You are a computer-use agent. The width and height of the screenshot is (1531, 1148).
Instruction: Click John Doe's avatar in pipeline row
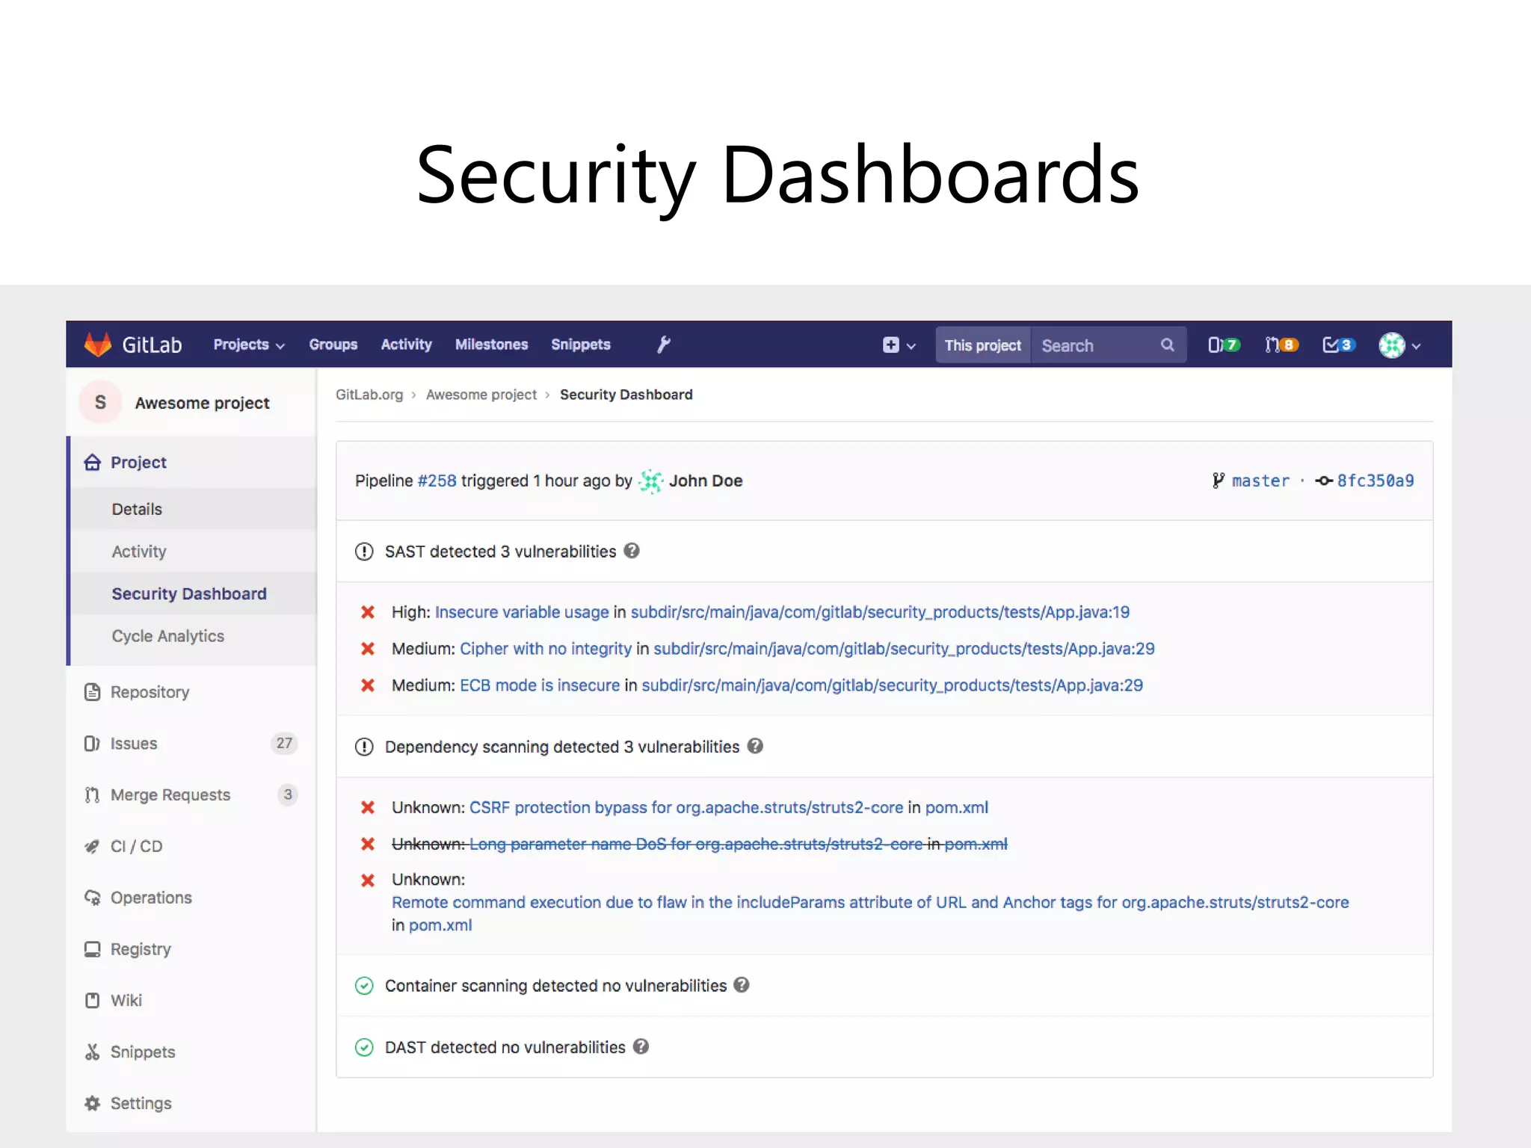coord(651,481)
